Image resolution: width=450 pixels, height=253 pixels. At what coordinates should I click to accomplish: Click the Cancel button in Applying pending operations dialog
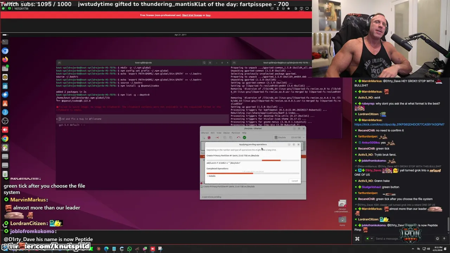coord(295,181)
